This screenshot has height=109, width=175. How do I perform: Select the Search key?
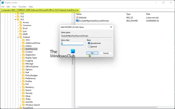pos(28,90)
